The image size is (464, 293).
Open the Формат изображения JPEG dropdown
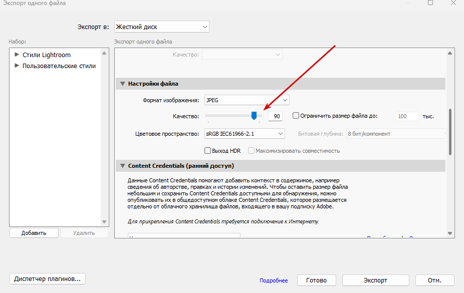pyautogui.click(x=247, y=100)
